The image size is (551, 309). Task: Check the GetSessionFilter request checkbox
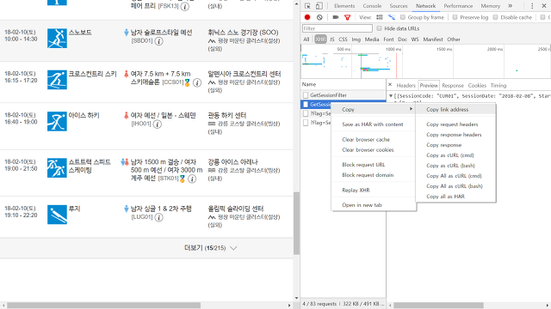click(x=306, y=95)
